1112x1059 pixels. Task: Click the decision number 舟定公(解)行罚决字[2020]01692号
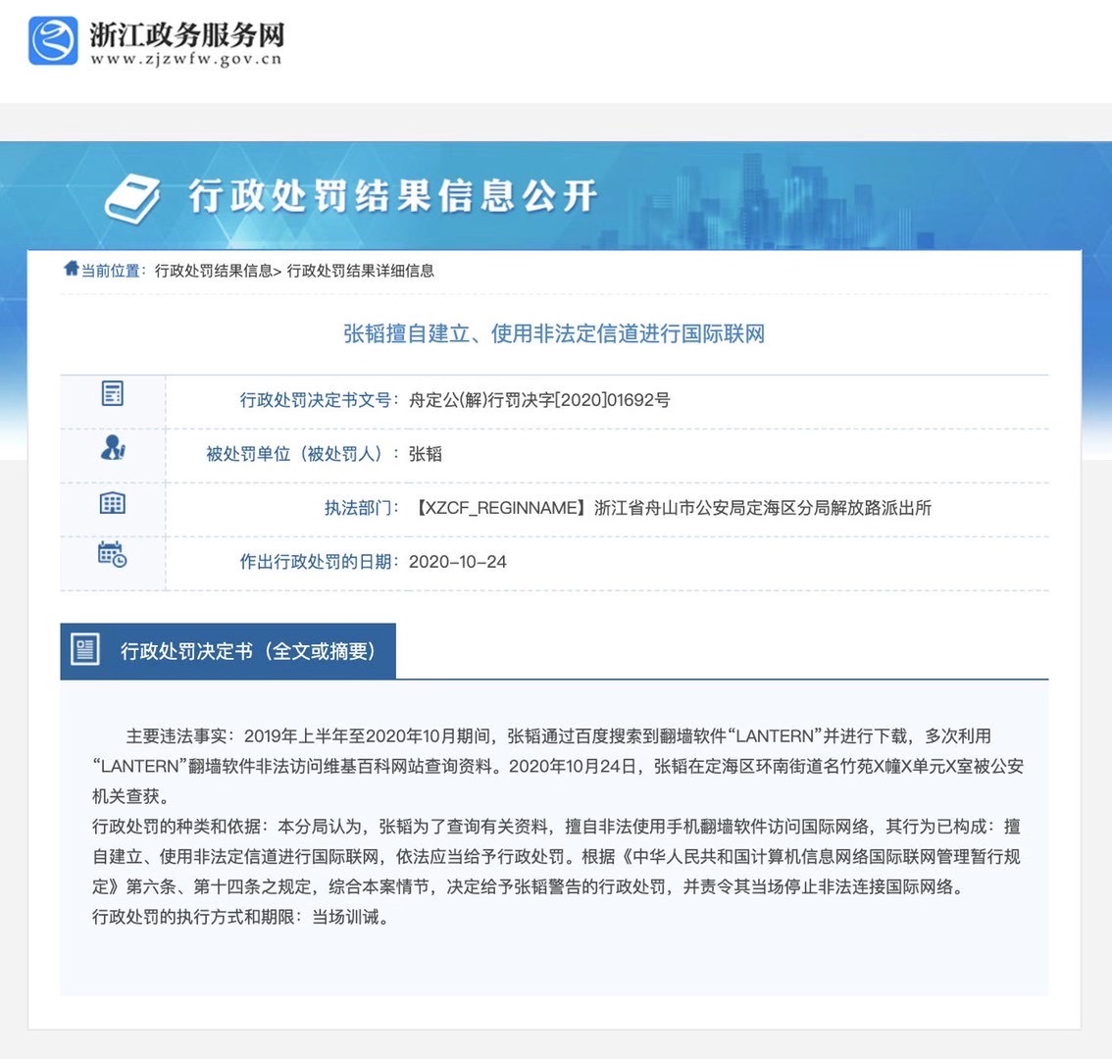tap(539, 400)
